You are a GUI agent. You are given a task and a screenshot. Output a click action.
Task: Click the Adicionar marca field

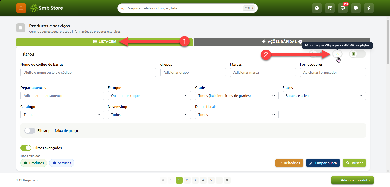click(x=263, y=72)
